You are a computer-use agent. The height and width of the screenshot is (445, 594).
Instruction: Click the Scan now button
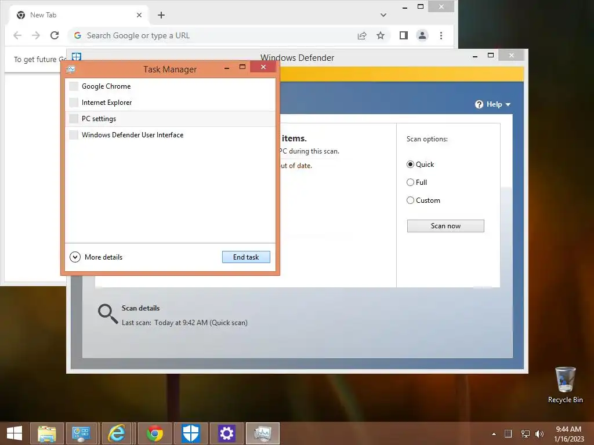pyautogui.click(x=445, y=226)
